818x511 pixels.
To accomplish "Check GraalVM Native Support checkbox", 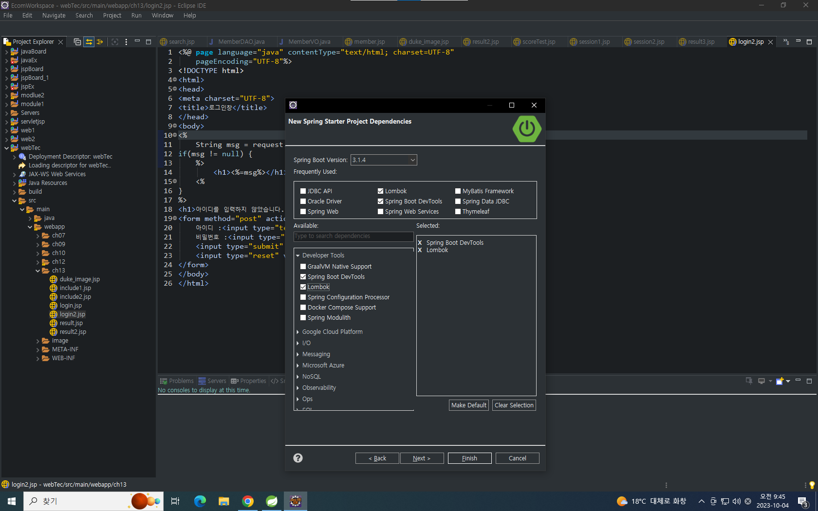I will pos(303,267).
